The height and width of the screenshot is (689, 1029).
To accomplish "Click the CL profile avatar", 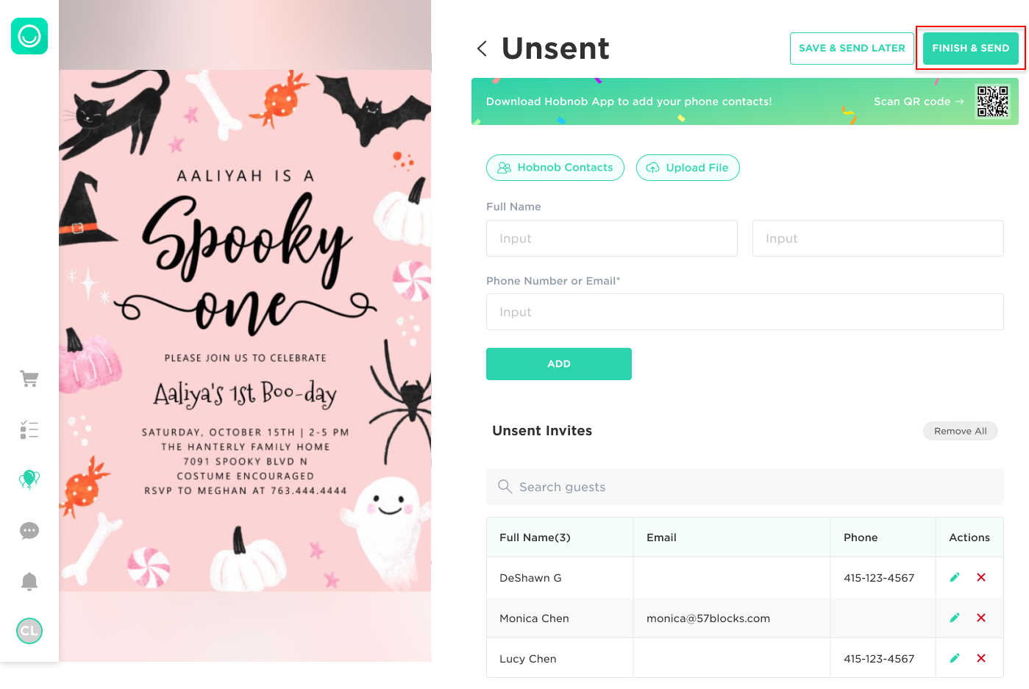I will (x=29, y=631).
